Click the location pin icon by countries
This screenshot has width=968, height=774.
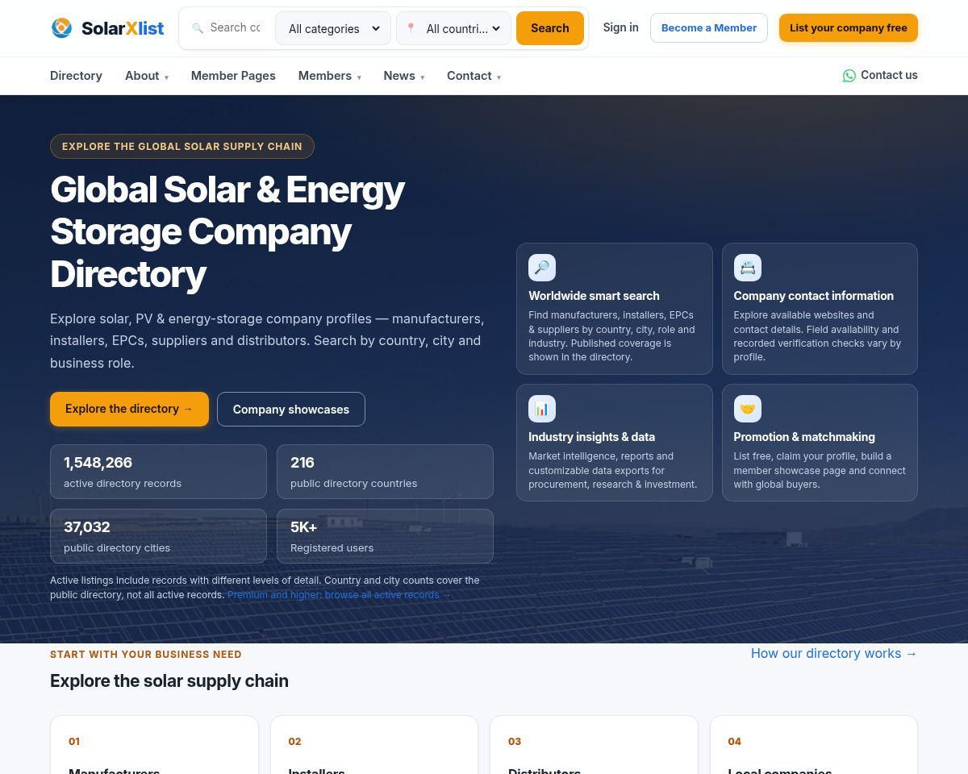(x=411, y=28)
